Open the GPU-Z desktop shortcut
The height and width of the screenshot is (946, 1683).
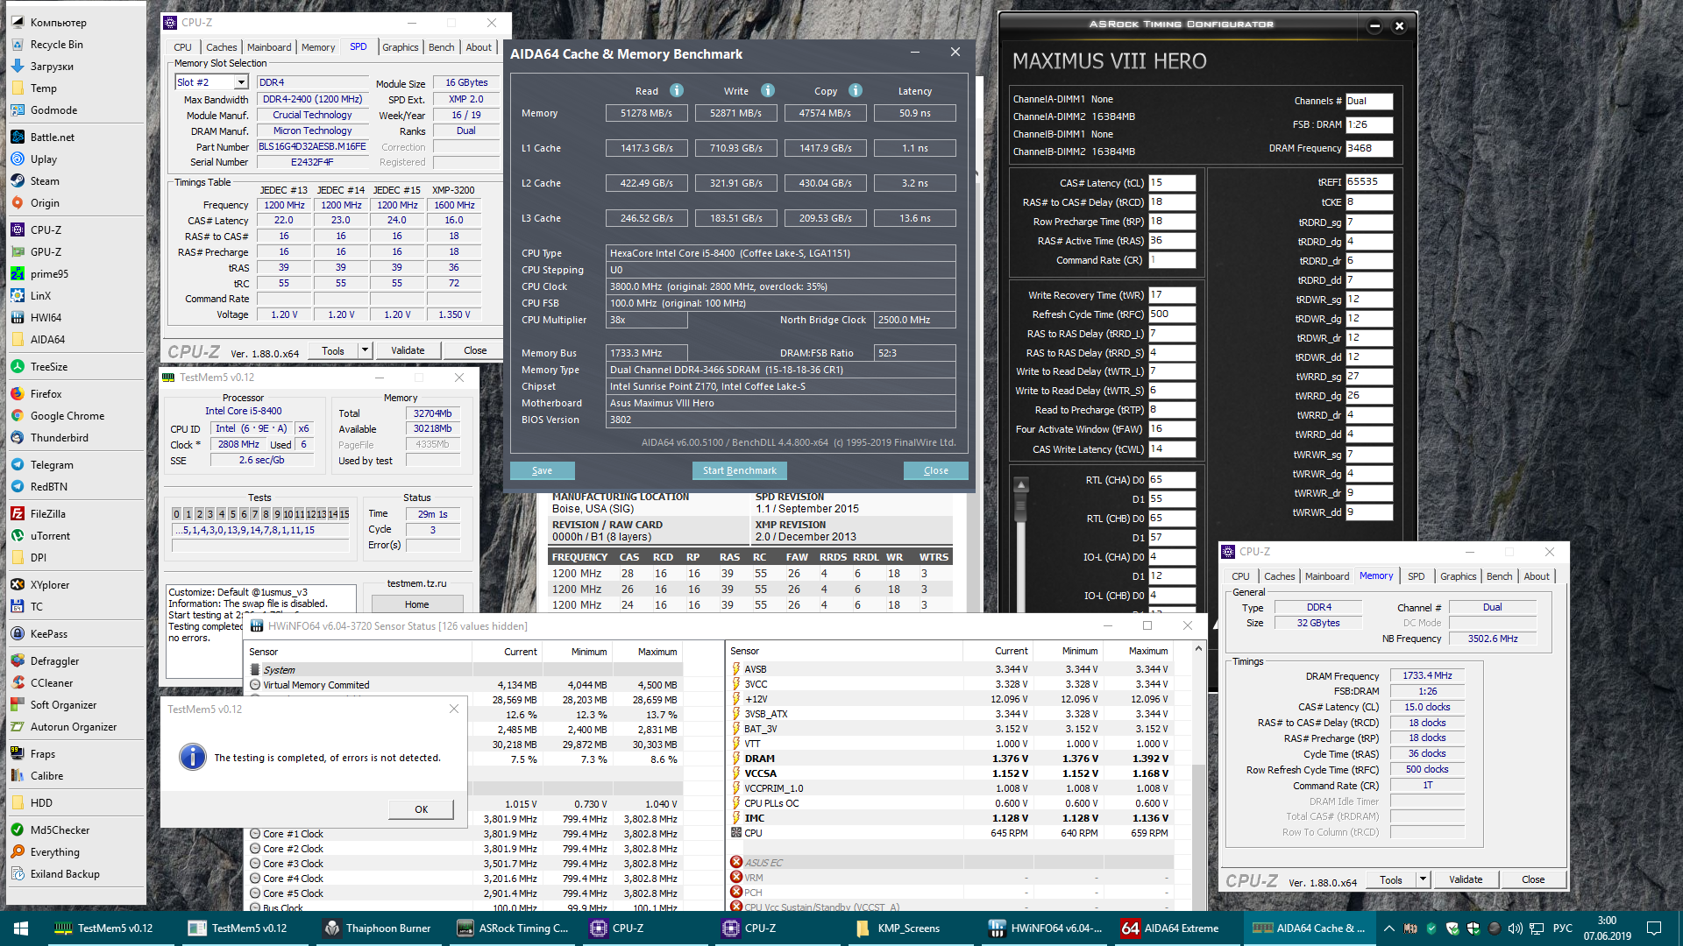pyautogui.click(x=46, y=251)
